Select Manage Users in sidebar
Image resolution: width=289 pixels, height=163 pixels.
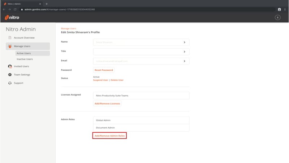tap(28, 46)
